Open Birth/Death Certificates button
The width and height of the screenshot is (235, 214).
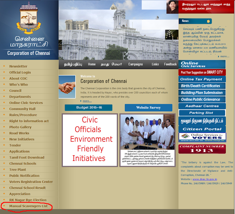(x=202, y=86)
